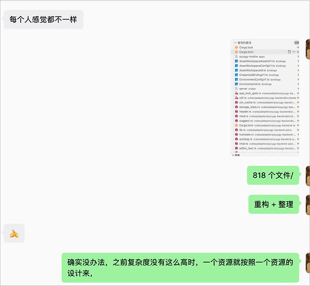The image size is (310, 286).
Task: Click the test icon beside app_lock_gate.rs
Action: tap(236, 93)
